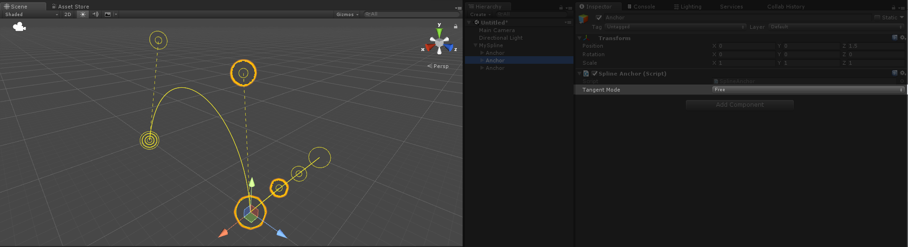Uncheck the Anchor object active checkbox

(x=599, y=17)
